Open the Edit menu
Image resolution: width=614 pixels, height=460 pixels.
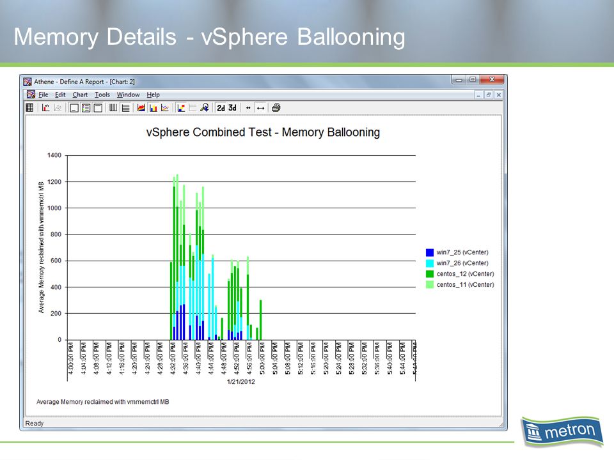coord(60,95)
